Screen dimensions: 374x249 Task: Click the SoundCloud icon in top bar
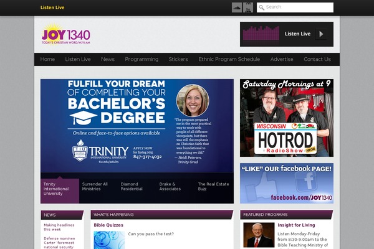[x=237, y=7]
